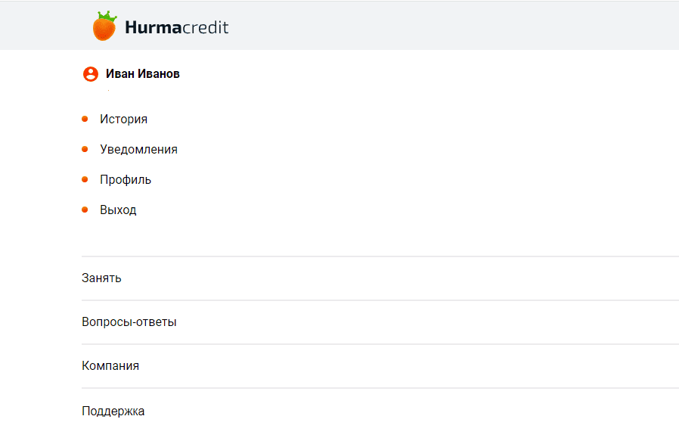Click the surname "Иванов" in the account header
The image size is (679, 441).
159,74
